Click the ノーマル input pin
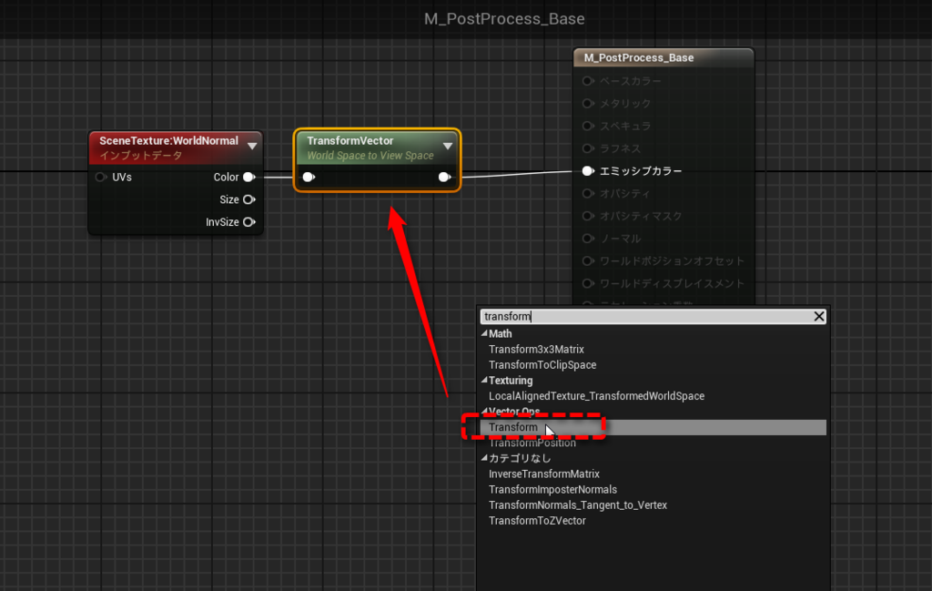The height and width of the screenshot is (591, 932). click(588, 239)
